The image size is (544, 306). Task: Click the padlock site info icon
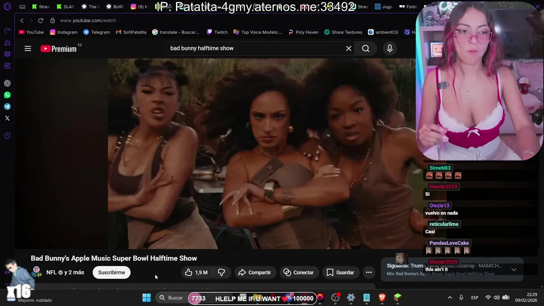tap(52, 20)
